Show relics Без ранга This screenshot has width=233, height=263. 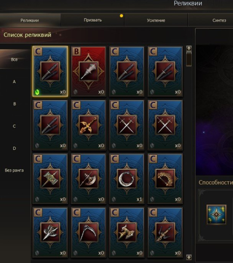click(14, 170)
